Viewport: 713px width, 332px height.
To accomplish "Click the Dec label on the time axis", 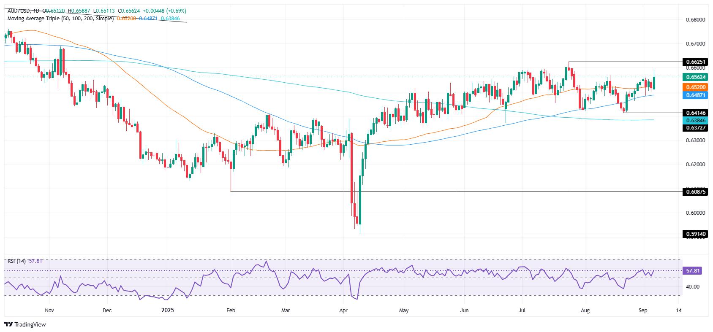I will [x=107, y=311].
